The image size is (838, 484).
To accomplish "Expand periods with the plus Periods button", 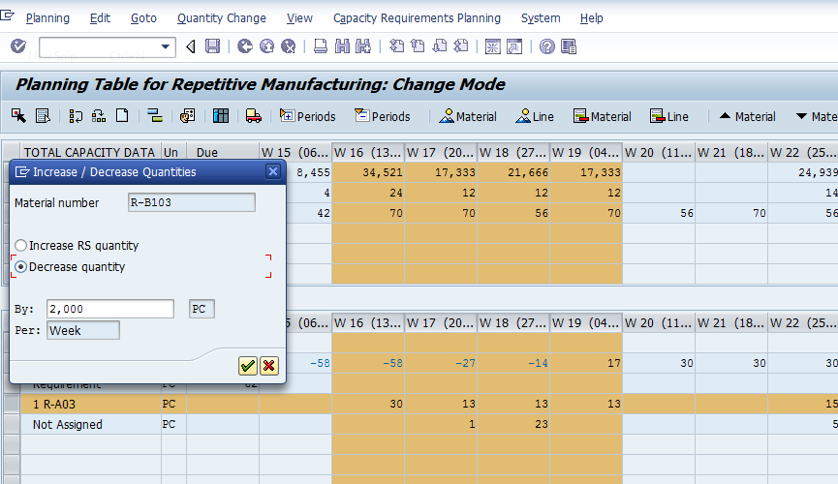I will click(x=308, y=116).
